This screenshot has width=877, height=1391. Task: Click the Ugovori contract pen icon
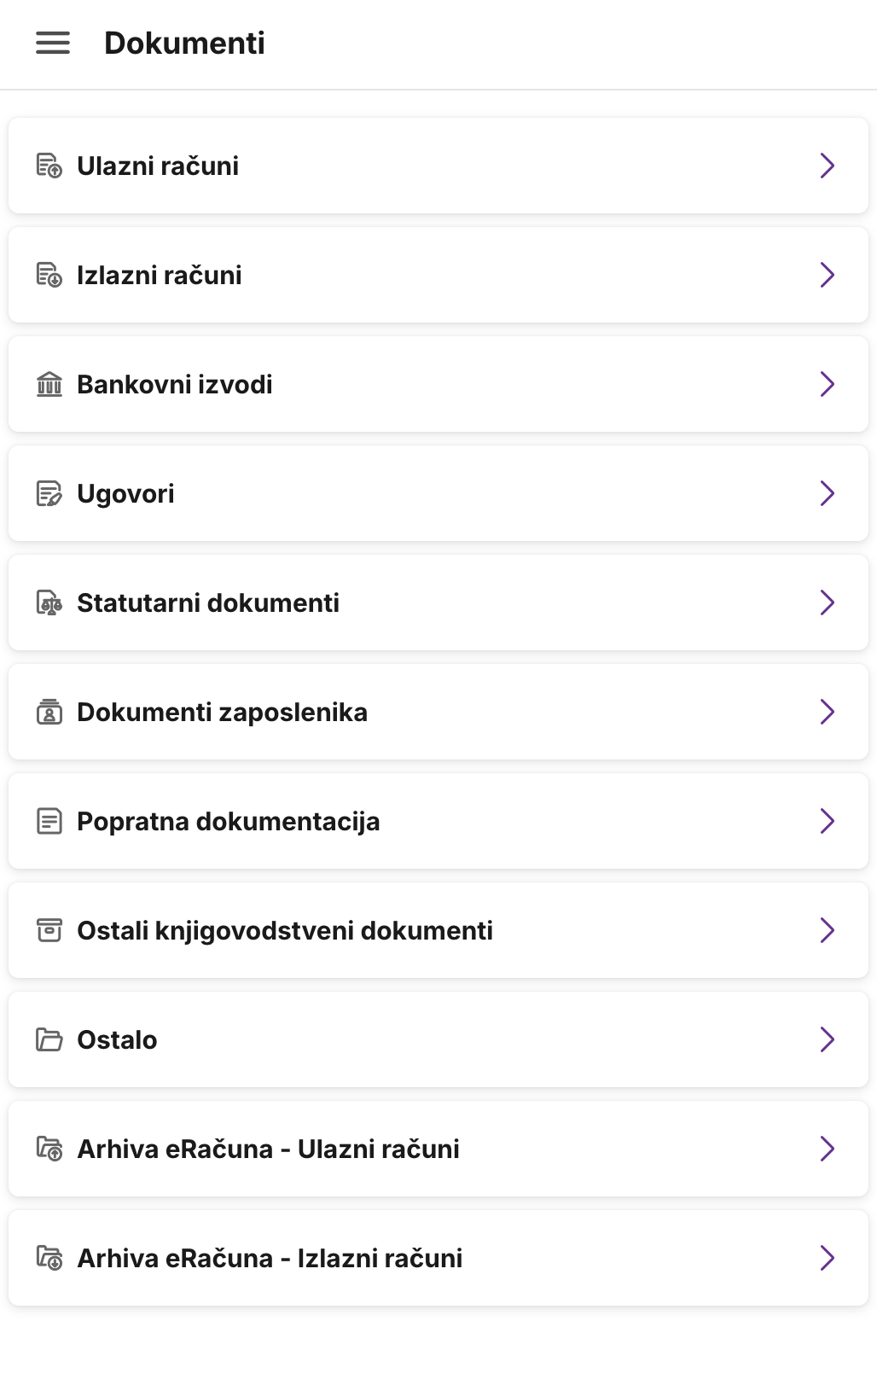[49, 493]
